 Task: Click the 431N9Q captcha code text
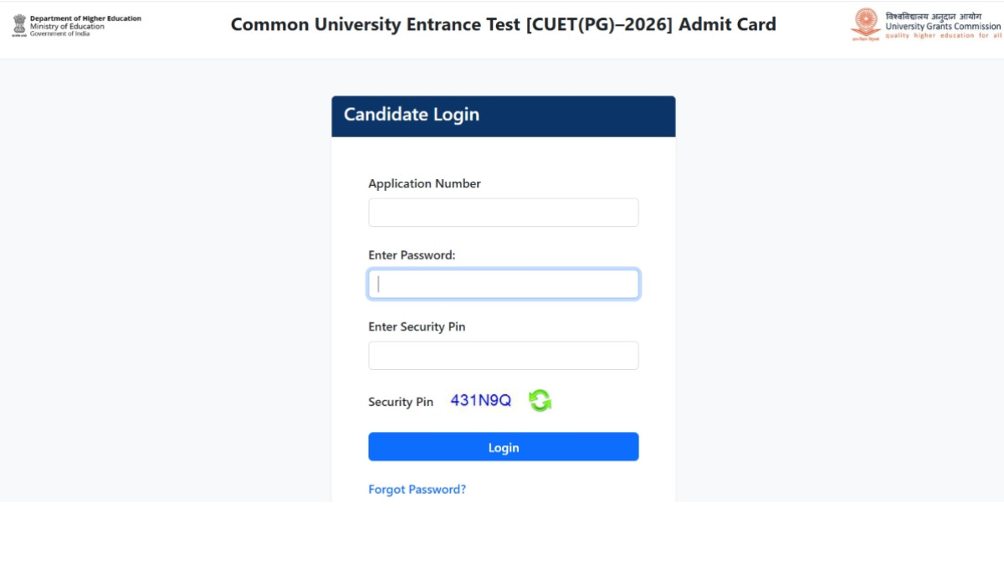[x=480, y=400]
